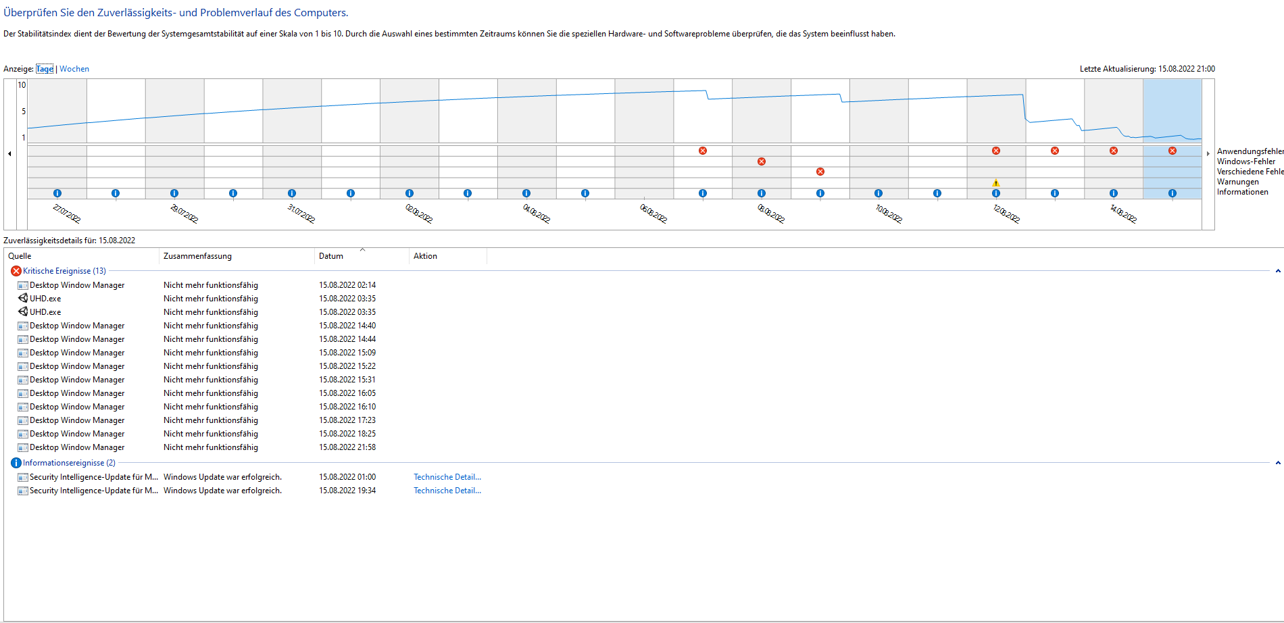The image size is (1284, 623).
Task: Move the chart to later dates with the right arrow
Action: coord(1208,154)
